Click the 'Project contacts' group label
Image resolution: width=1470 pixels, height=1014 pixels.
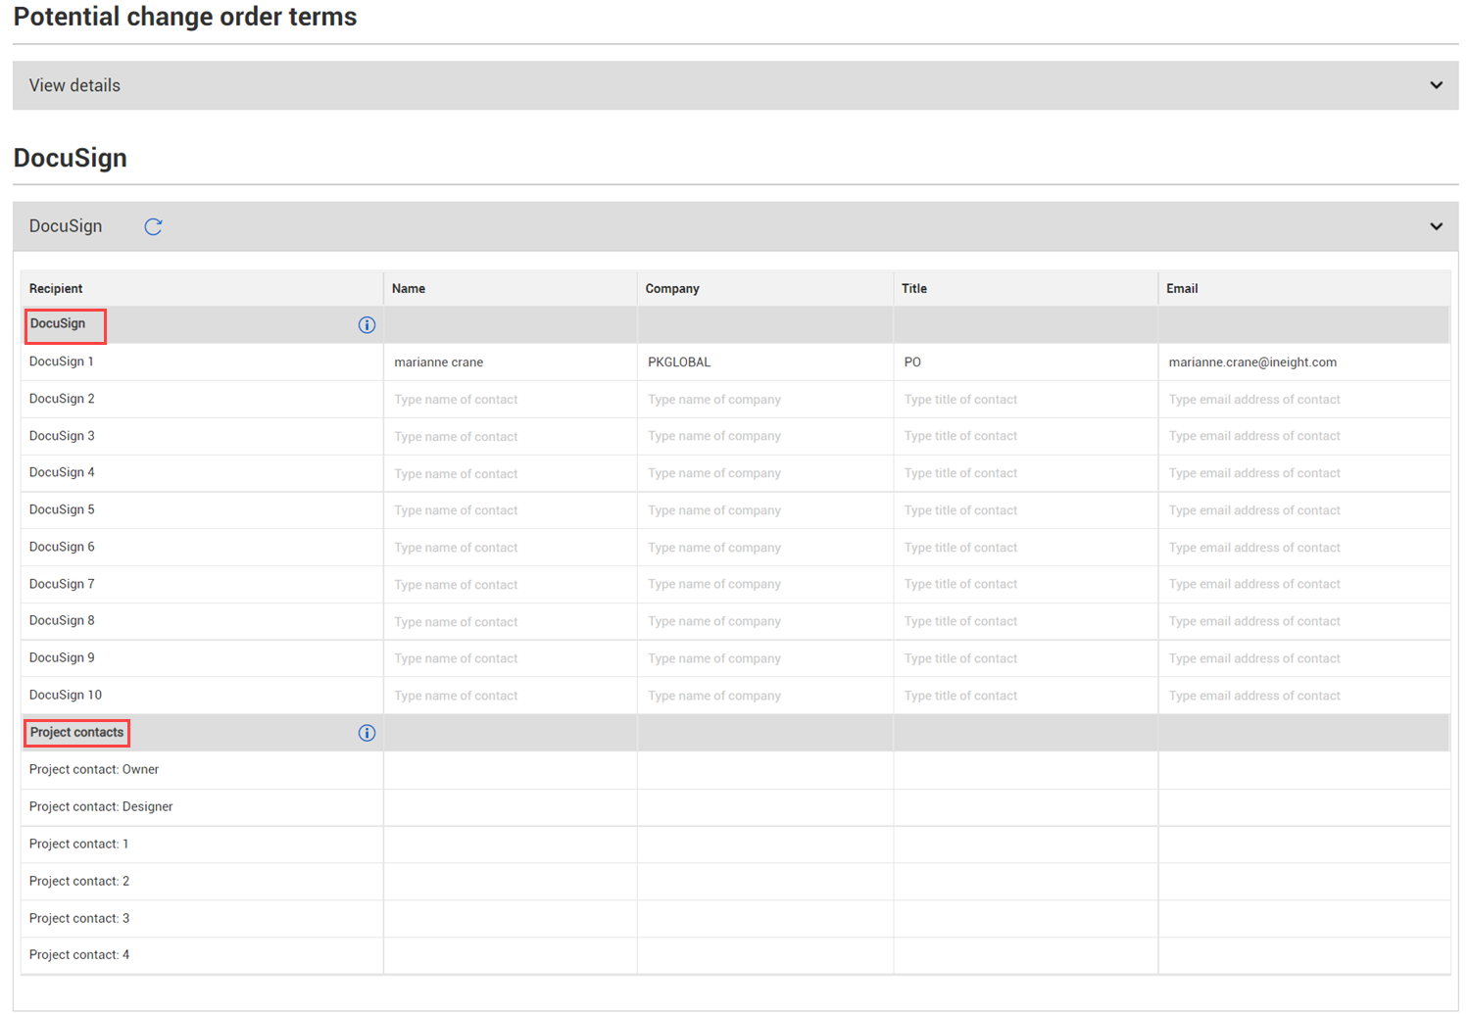[x=76, y=732]
